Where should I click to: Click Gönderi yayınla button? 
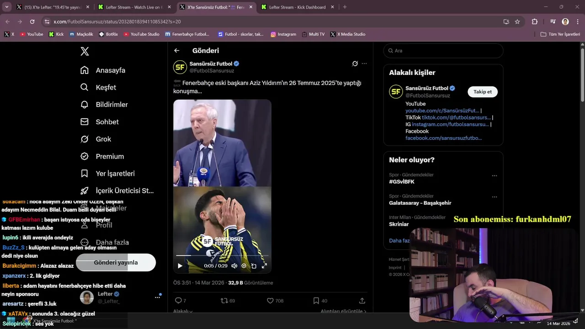click(x=116, y=262)
